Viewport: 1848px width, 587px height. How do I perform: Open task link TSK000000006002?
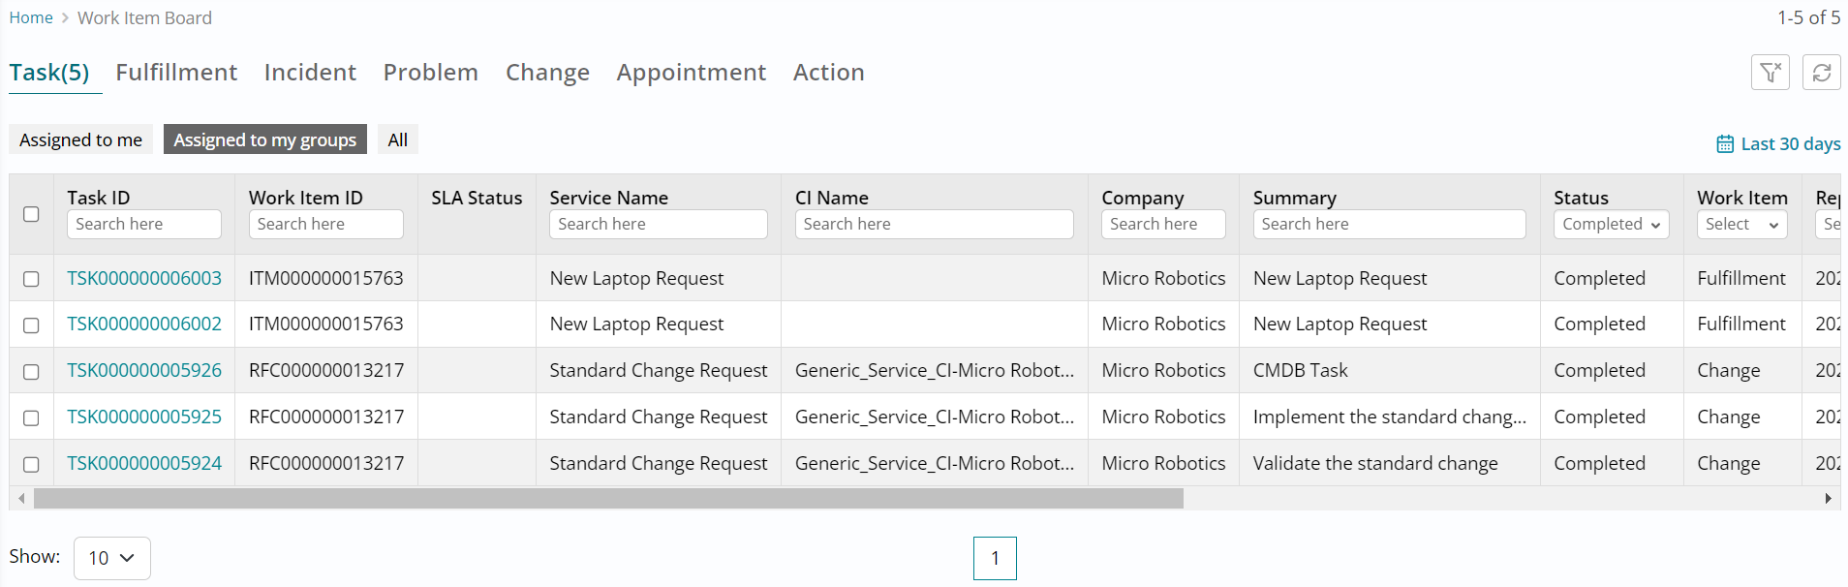click(x=144, y=324)
